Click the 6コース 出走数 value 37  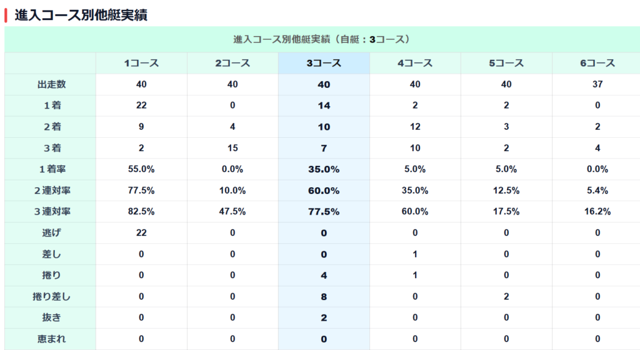pyautogui.click(x=597, y=84)
